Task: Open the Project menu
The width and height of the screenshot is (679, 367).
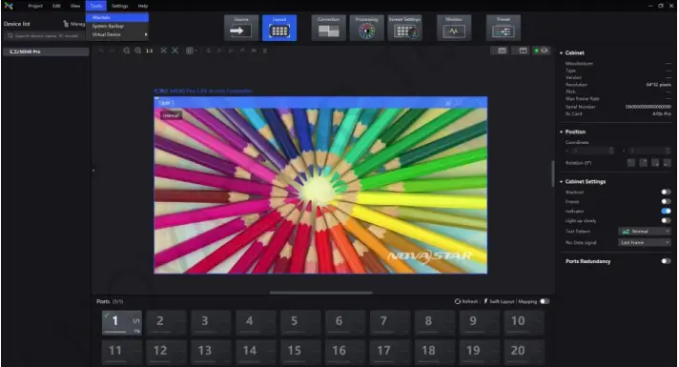Action: click(x=35, y=6)
